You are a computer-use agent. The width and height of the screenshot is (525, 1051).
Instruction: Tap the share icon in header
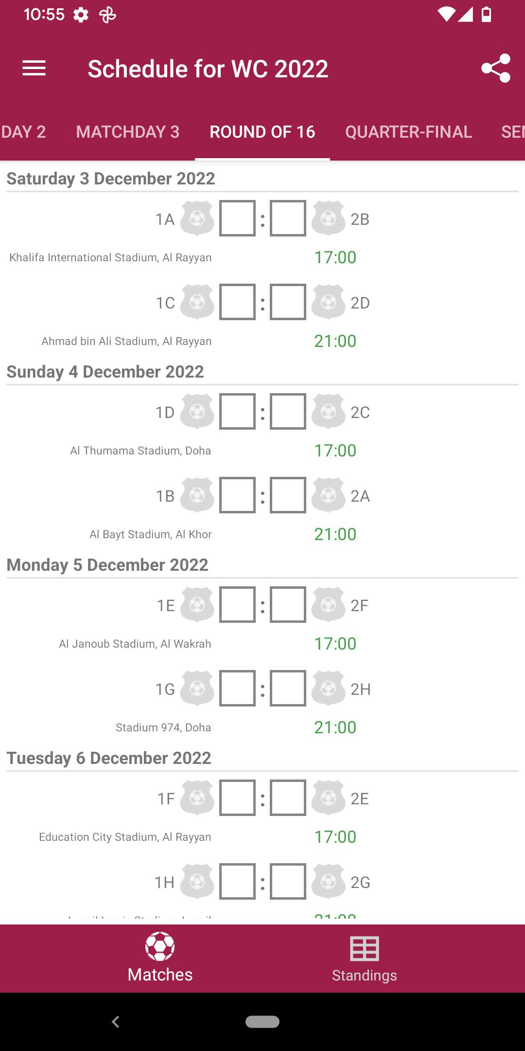pos(496,69)
